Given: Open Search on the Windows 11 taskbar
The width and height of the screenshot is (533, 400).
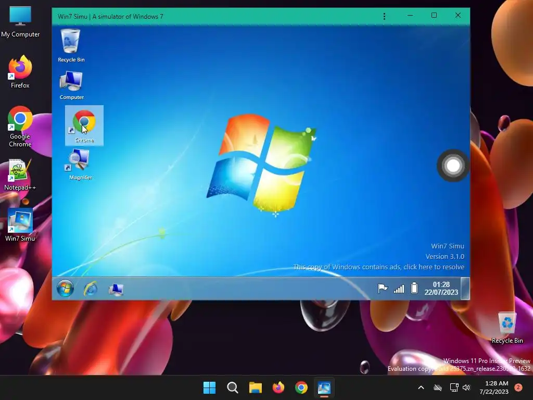Looking at the screenshot, I should pos(233,387).
